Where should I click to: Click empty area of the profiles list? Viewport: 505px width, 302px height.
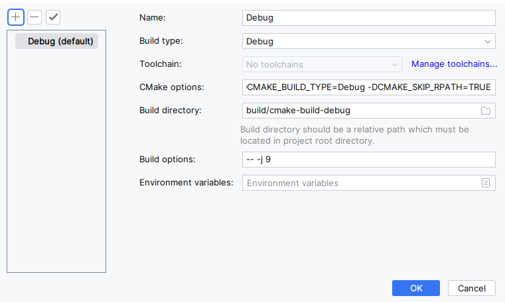(x=56, y=161)
